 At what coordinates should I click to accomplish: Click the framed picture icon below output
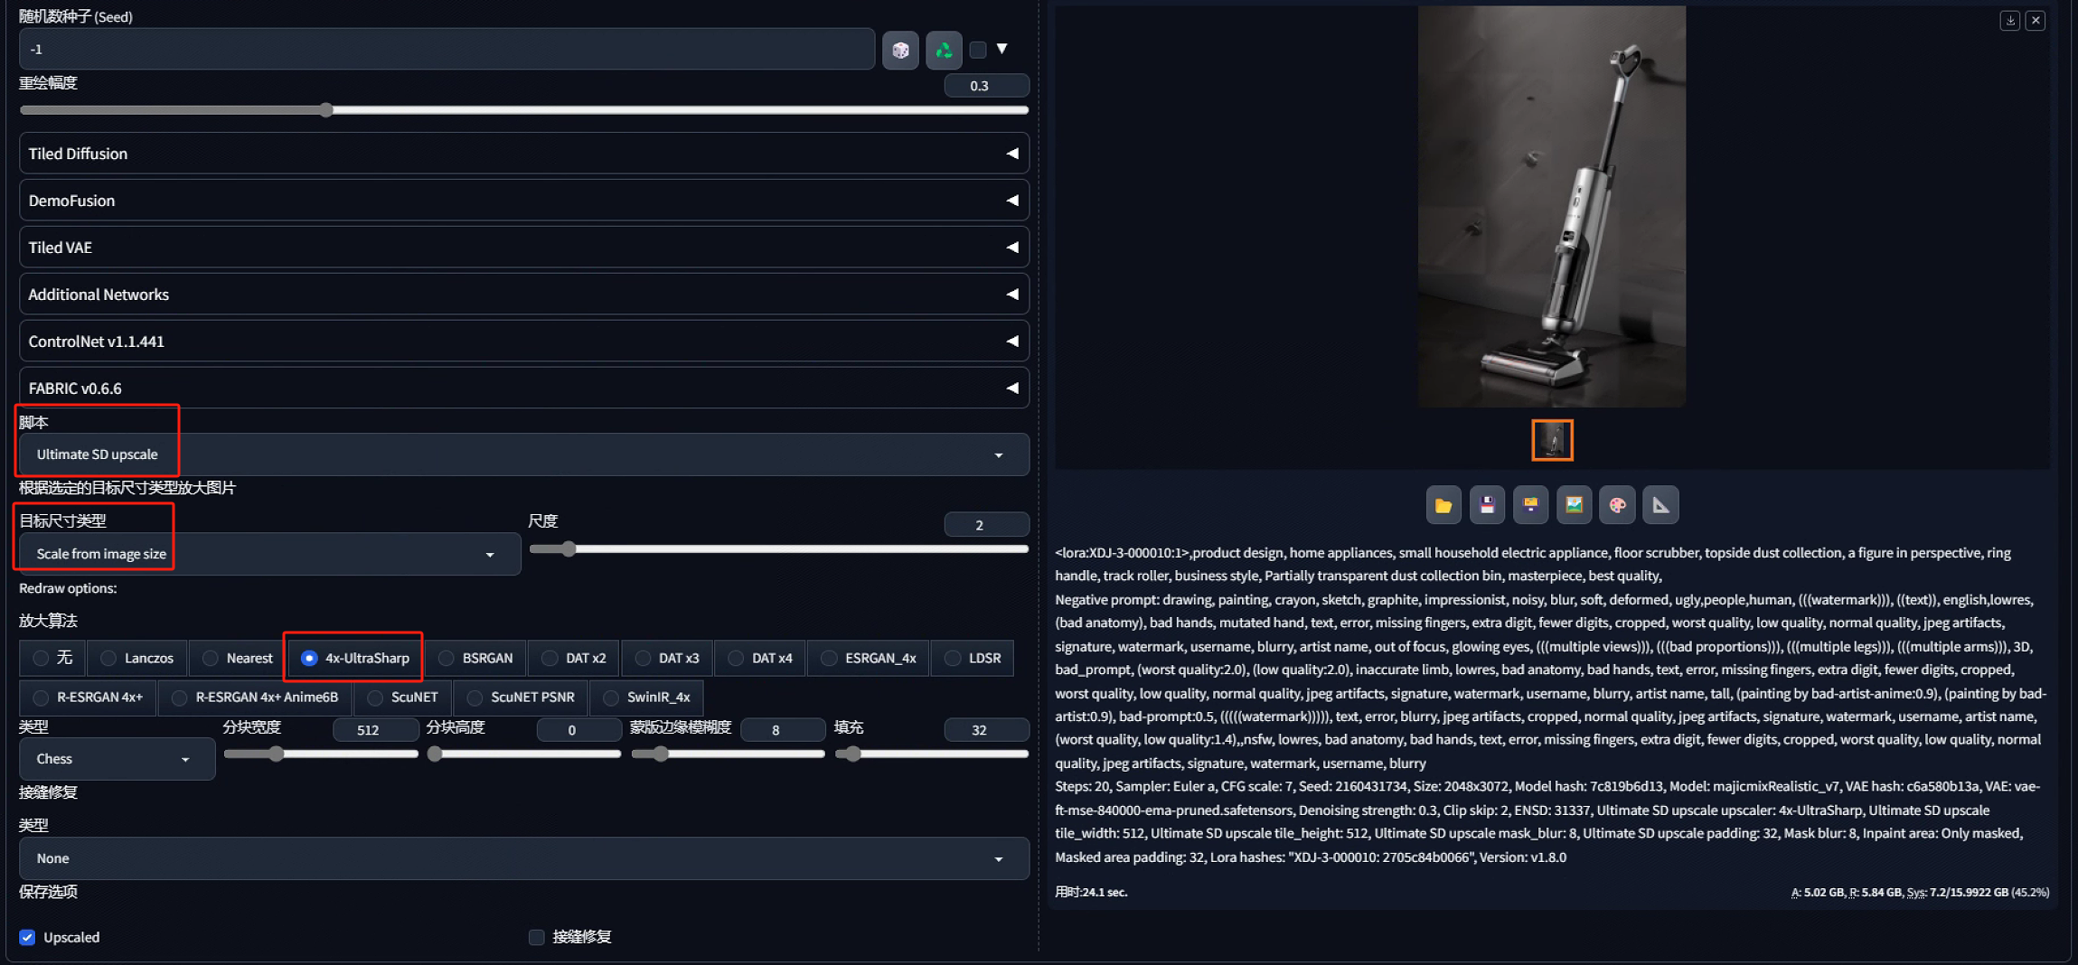coord(1574,505)
